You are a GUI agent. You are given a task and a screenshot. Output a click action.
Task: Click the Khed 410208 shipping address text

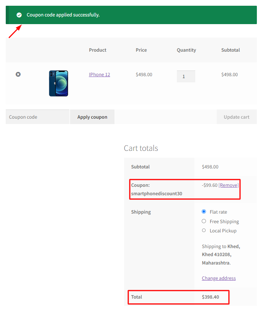click(216, 255)
